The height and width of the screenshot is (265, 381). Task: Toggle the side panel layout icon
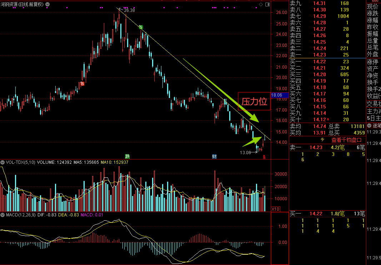[x=267, y=4]
